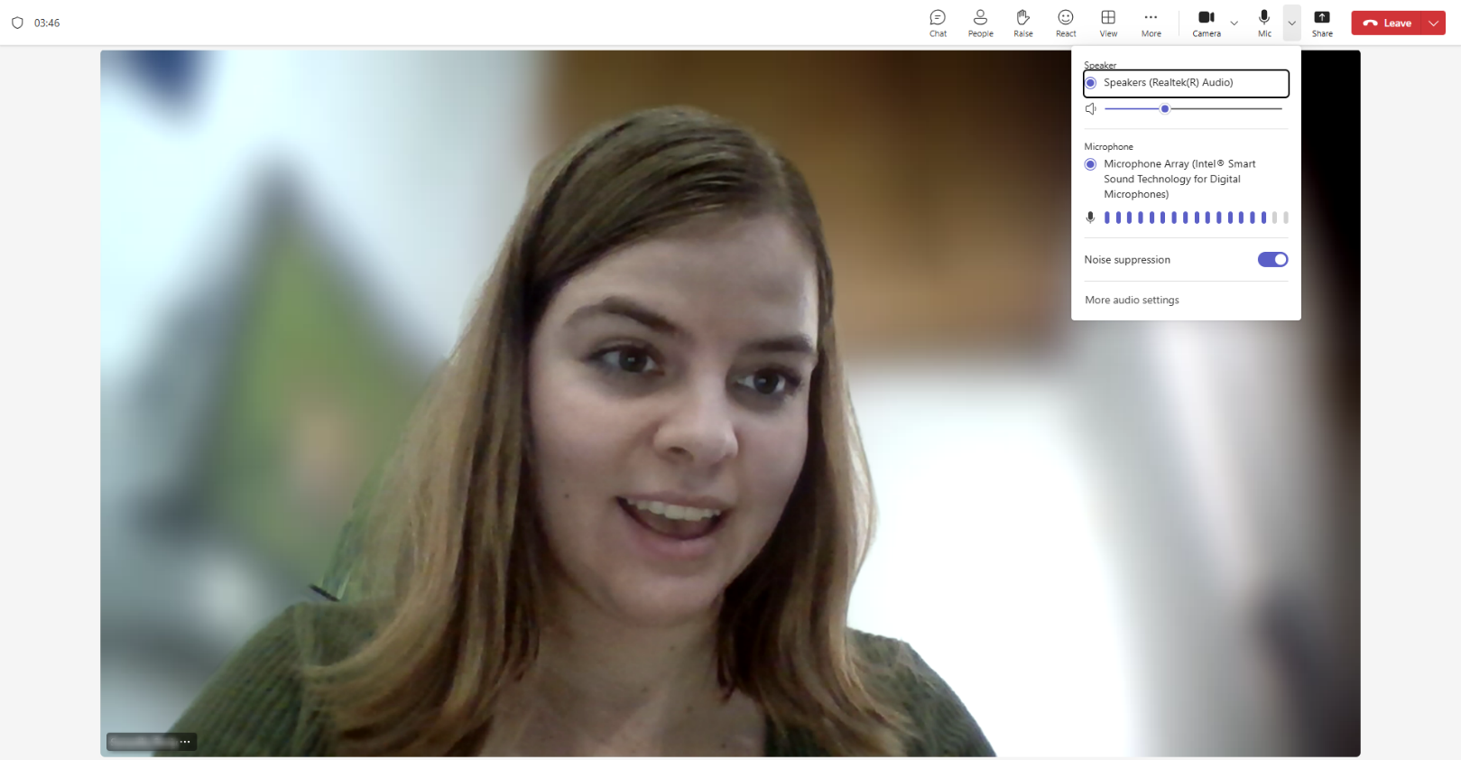Viewport: 1461px width, 760px height.
Task: Collapse the Mic audio options chevron
Action: [1291, 23]
